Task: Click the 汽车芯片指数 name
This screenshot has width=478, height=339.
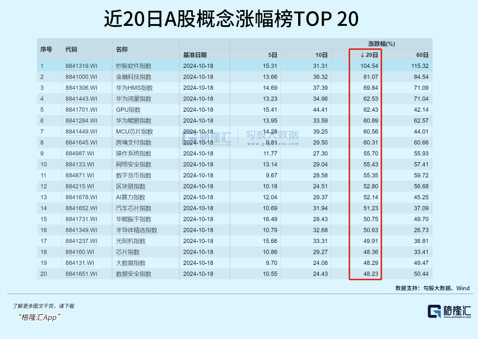Action: pyautogui.click(x=133, y=208)
